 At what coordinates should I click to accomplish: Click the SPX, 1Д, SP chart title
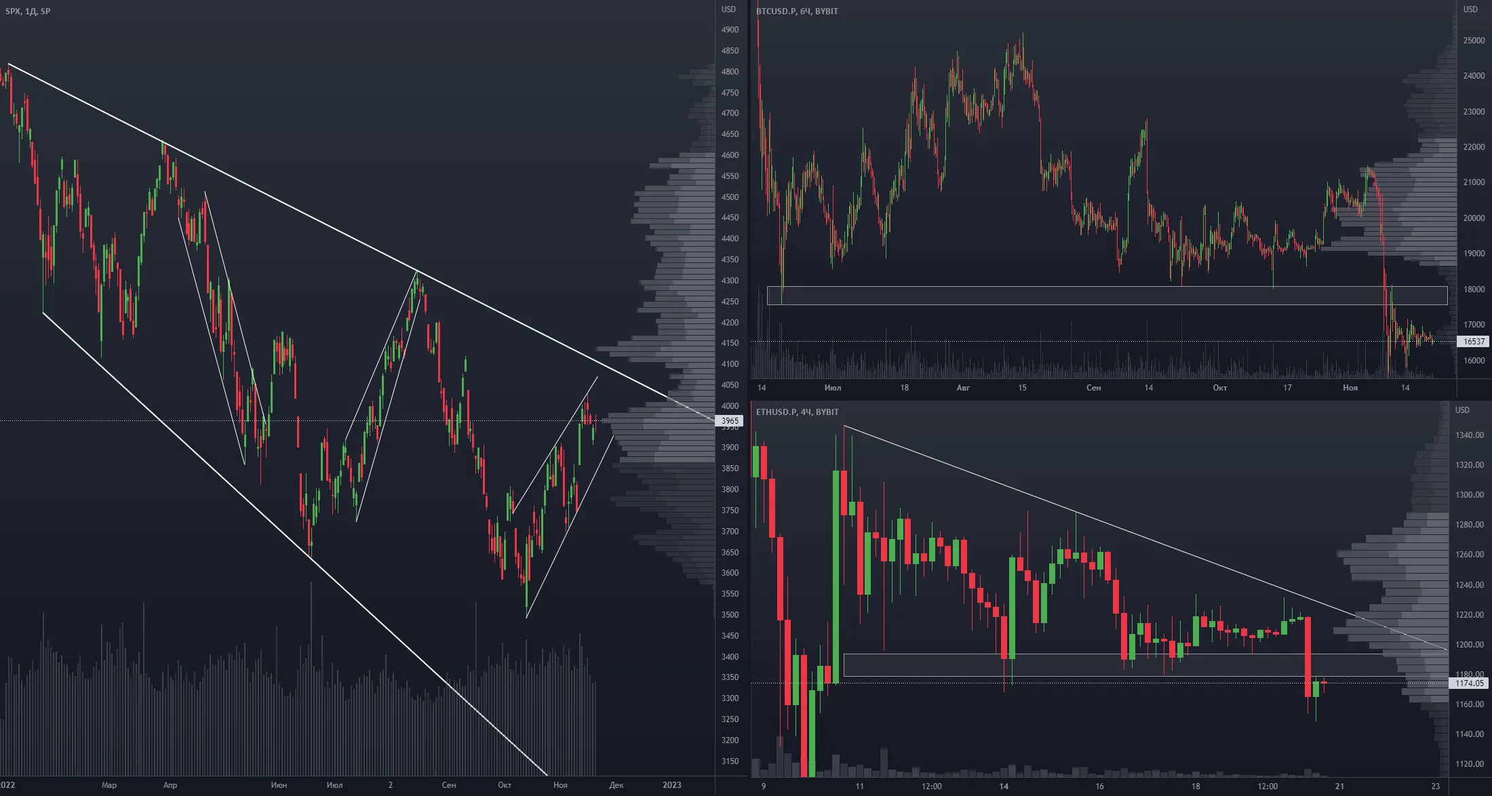(x=28, y=11)
